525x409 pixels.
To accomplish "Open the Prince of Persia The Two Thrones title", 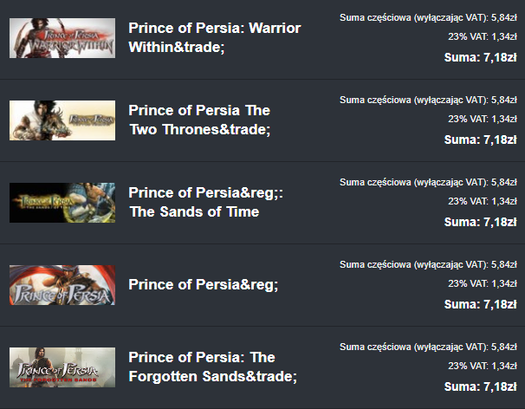I will coord(199,120).
